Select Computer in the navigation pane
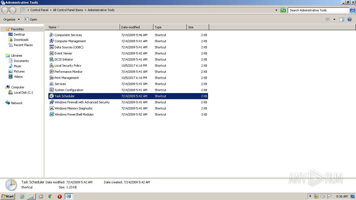Image resolution: width=356 pixels, height=200 pixels. click(18, 87)
